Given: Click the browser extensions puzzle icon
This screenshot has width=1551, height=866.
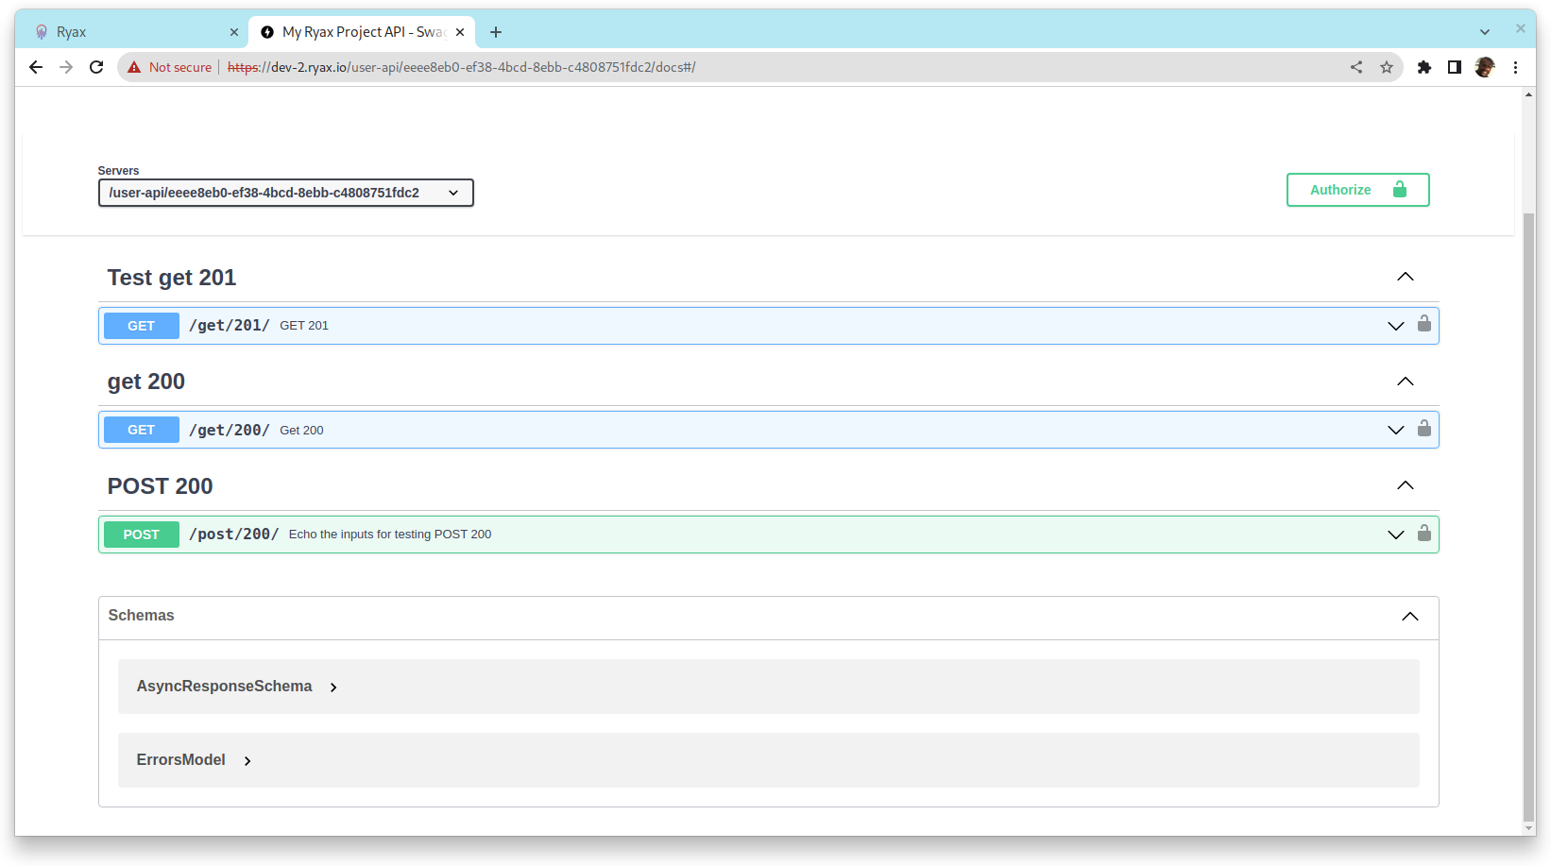Looking at the screenshot, I should 1423,67.
